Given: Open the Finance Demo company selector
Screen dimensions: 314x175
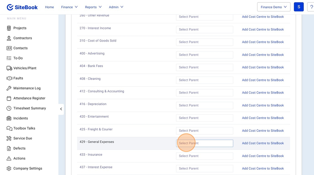Looking at the screenshot, I should pyautogui.click(x=274, y=7).
